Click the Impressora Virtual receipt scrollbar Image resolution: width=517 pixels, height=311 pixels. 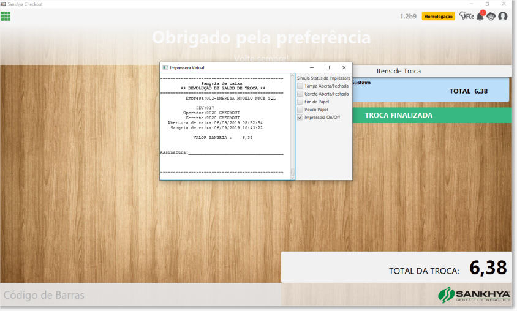pos(292,127)
